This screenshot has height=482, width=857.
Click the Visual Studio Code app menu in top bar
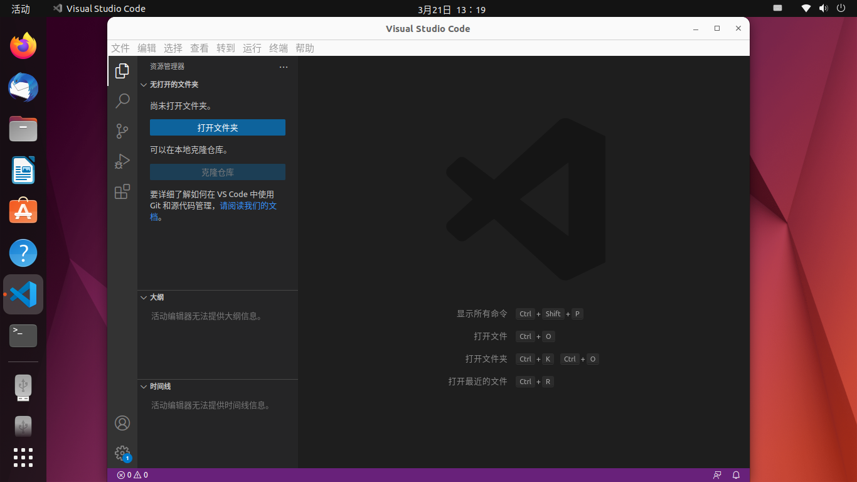pyautogui.click(x=99, y=9)
